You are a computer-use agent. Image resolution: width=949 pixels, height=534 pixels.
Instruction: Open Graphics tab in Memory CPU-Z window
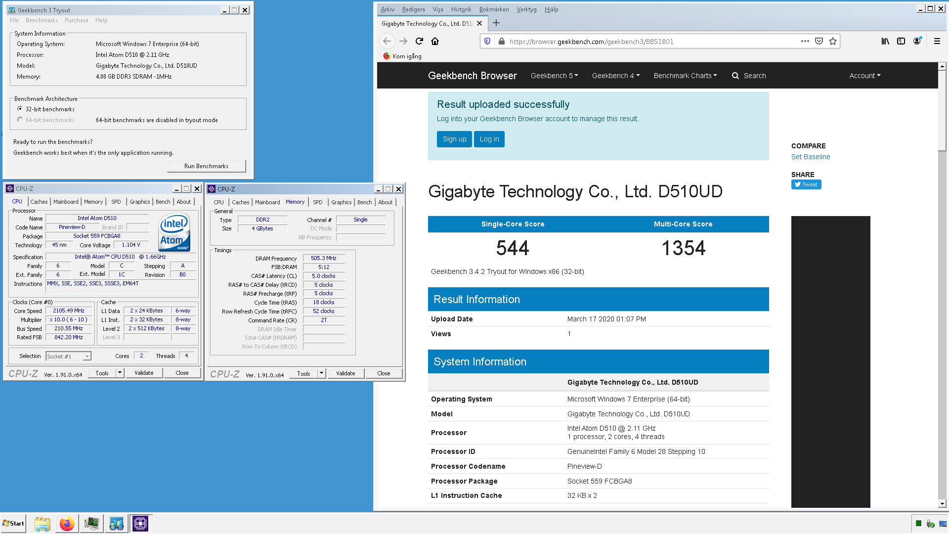[x=342, y=202]
